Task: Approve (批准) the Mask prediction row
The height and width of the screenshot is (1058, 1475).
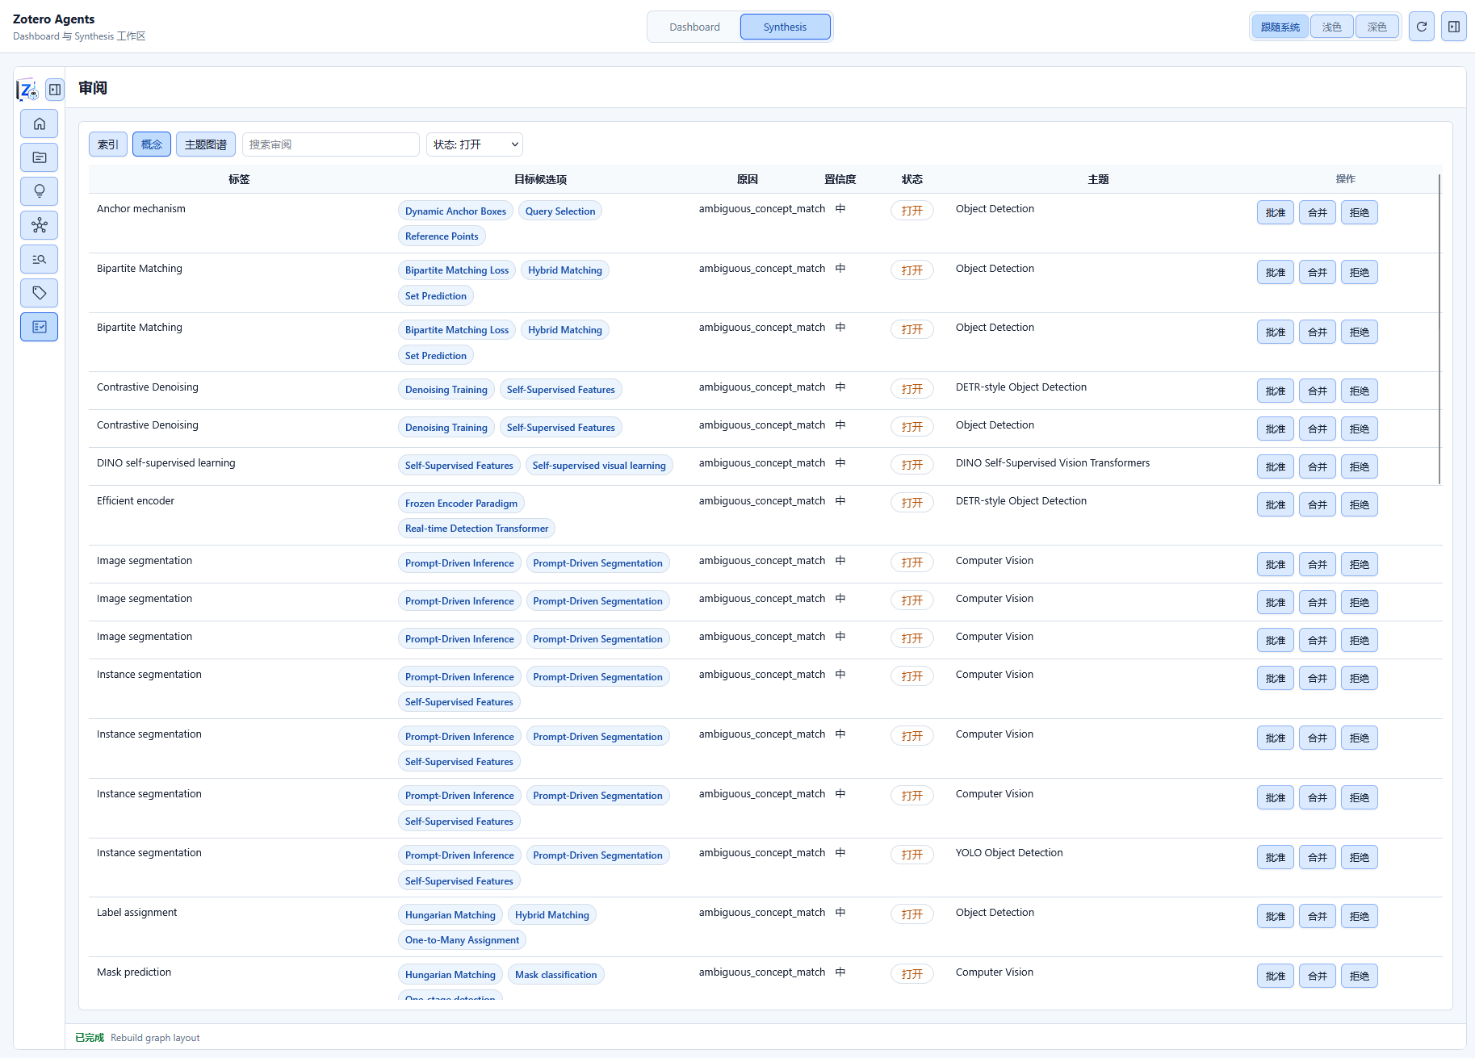Action: point(1276,976)
